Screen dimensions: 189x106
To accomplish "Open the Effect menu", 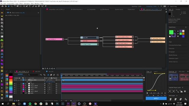I will point(21,4).
